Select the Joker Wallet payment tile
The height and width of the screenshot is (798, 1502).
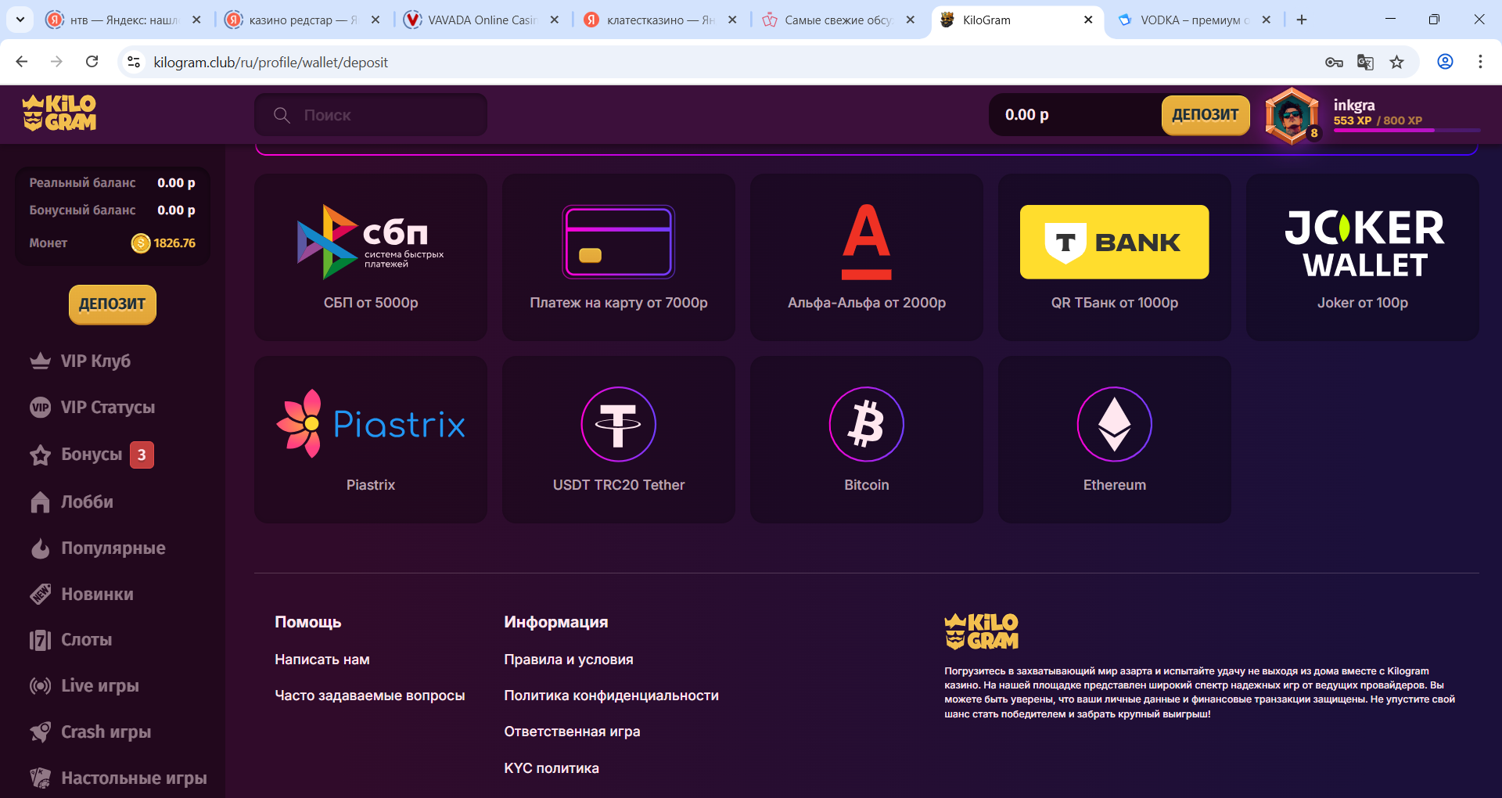click(x=1362, y=257)
